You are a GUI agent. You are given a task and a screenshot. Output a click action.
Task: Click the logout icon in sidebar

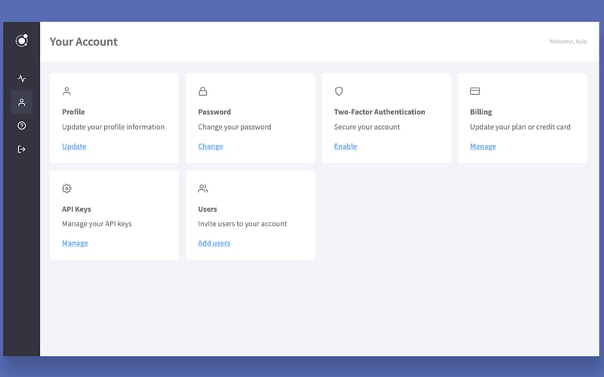(22, 149)
